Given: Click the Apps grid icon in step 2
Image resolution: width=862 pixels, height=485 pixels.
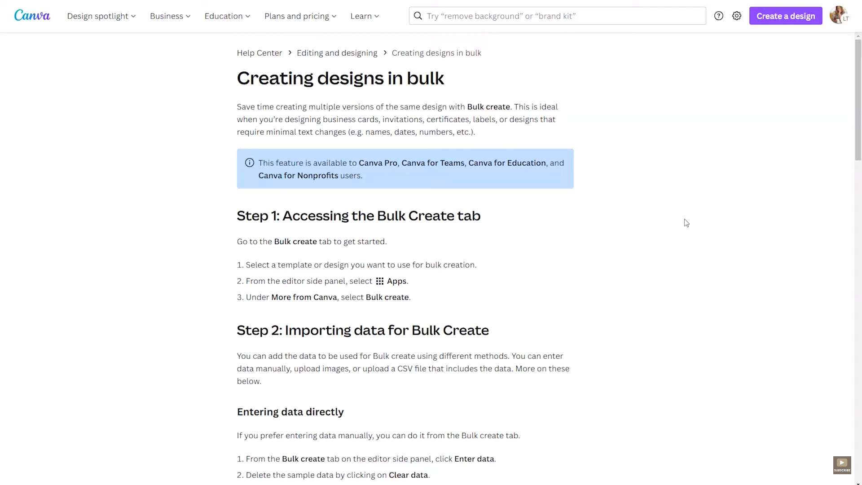Looking at the screenshot, I should [380, 281].
